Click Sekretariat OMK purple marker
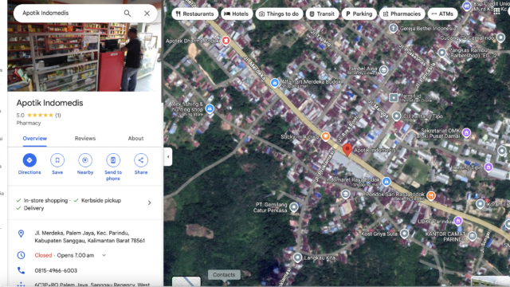This screenshot has width=510, height=287. [466, 132]
